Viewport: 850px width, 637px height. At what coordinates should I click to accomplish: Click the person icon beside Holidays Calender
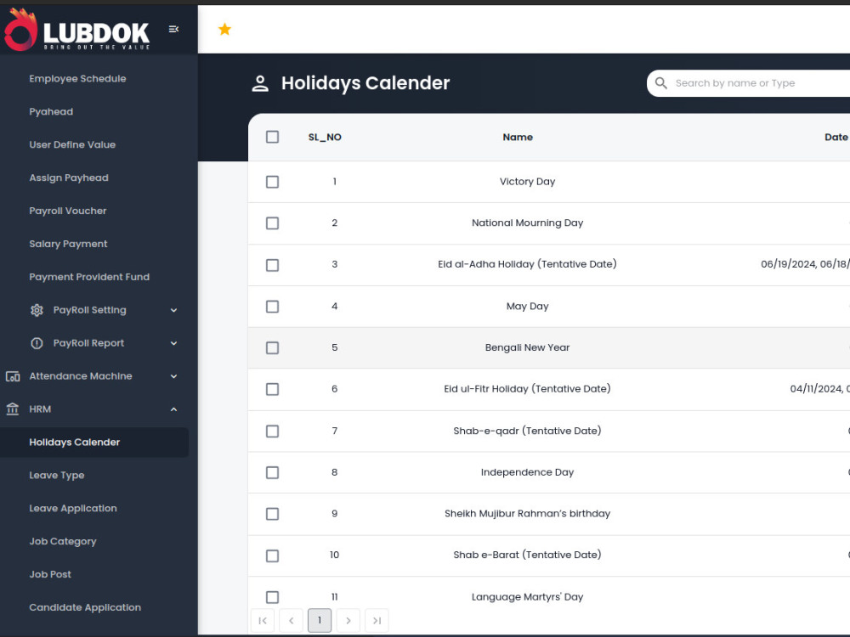tap(260, 83)
